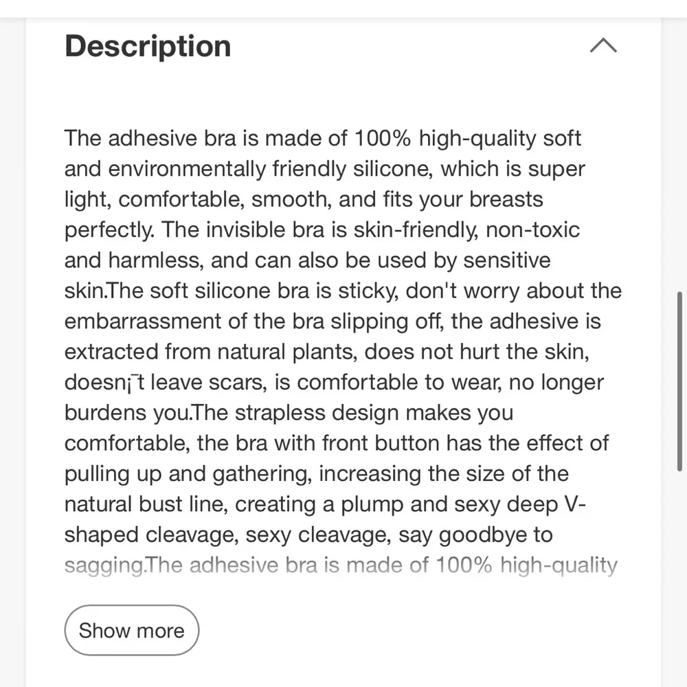Viewport: 687px width, 687px height.
Task: Click the line starting "shaped cleavage, sexy cleavage"
Action: point(308,534)
